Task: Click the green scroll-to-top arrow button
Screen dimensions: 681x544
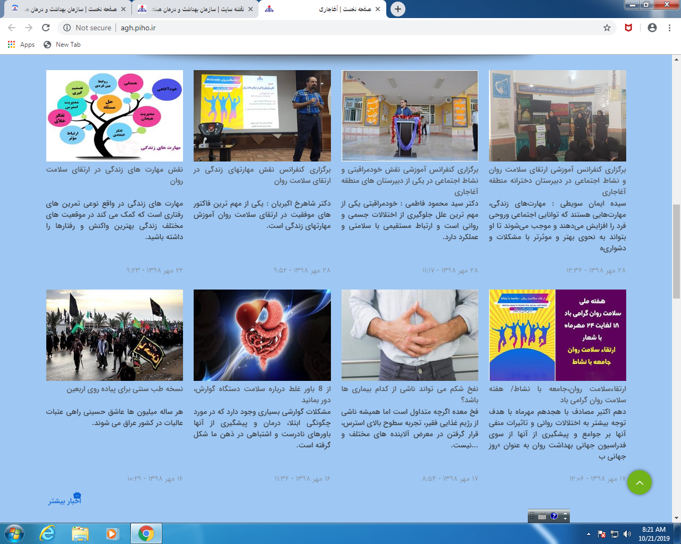Action: click(640, 482)
